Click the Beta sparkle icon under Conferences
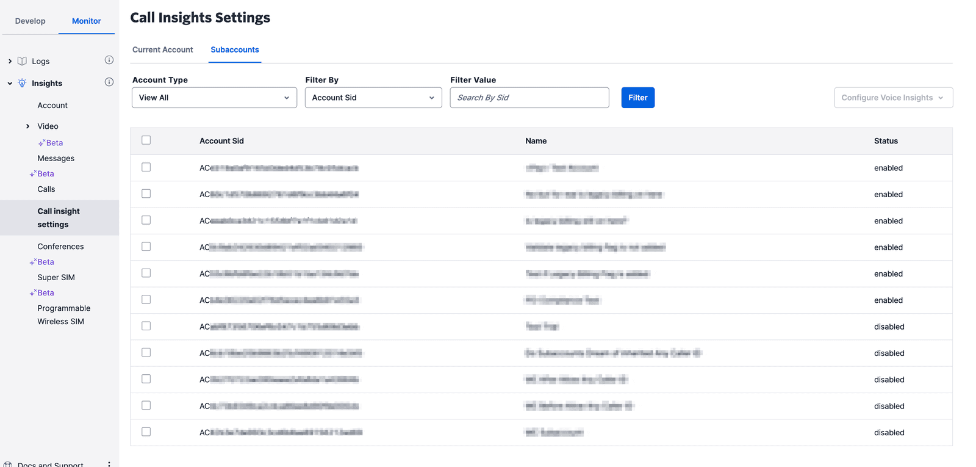The image size is (976, 467). pyautogui.click(x=33, y=262)
